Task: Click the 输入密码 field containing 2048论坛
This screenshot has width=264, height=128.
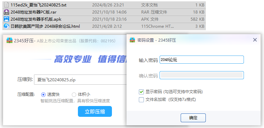Action: click(201, 60)
